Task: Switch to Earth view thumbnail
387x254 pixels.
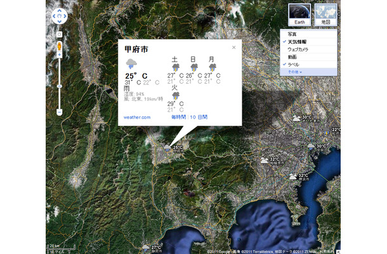Action: [299, 15]
